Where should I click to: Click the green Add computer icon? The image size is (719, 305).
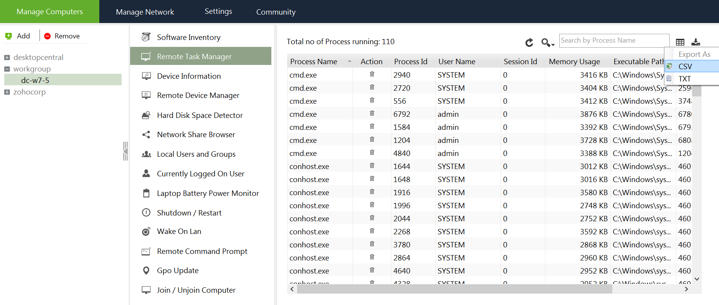8,36
